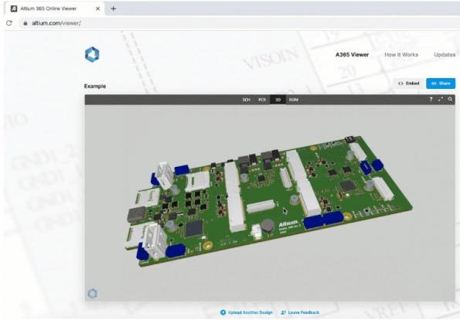Click Leave Feedback link

300,312
